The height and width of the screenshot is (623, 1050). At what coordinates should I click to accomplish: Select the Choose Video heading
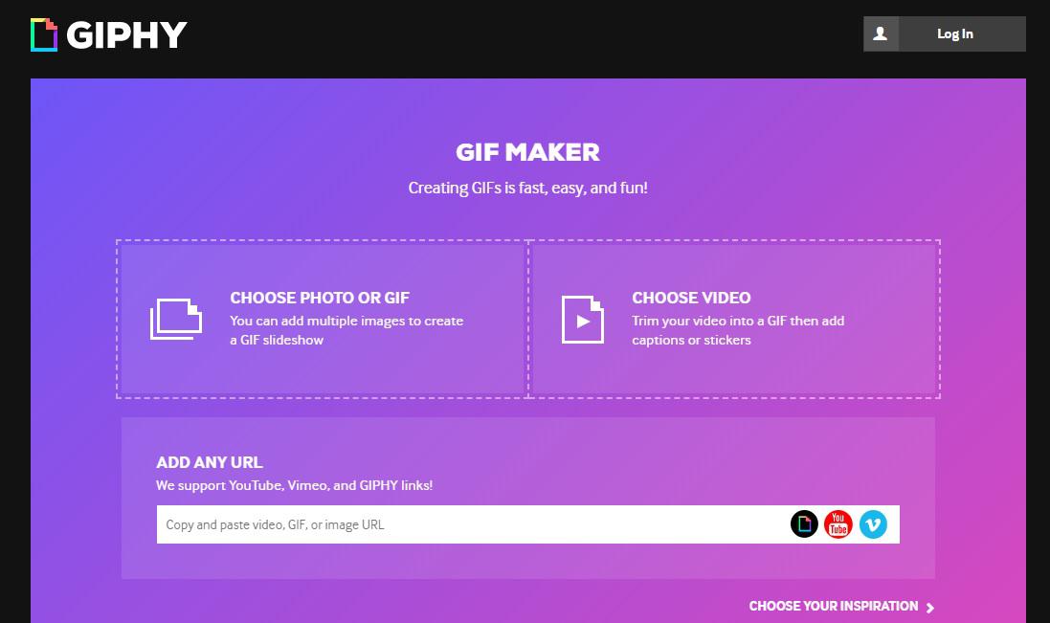(691, 298)
